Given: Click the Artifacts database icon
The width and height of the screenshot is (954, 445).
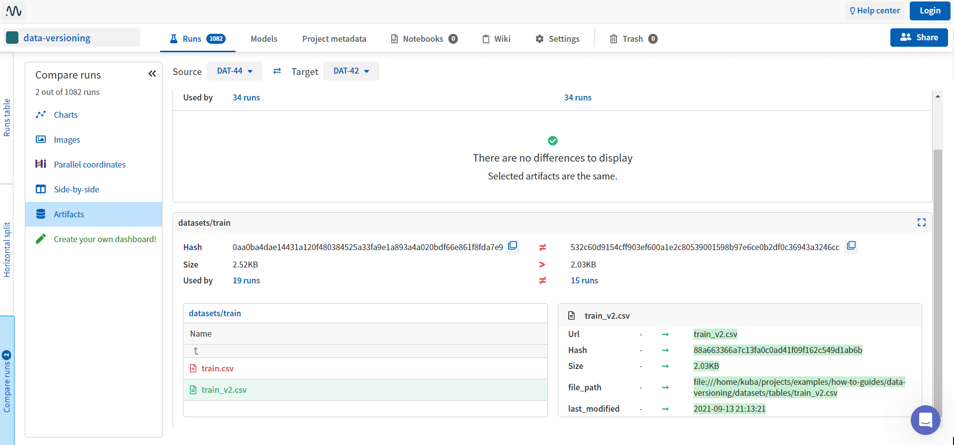Looking at the screenshot, I should [x=41, y=214].
